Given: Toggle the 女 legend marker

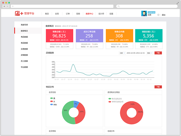Looking at the screenshot, I should pos(51,101).
